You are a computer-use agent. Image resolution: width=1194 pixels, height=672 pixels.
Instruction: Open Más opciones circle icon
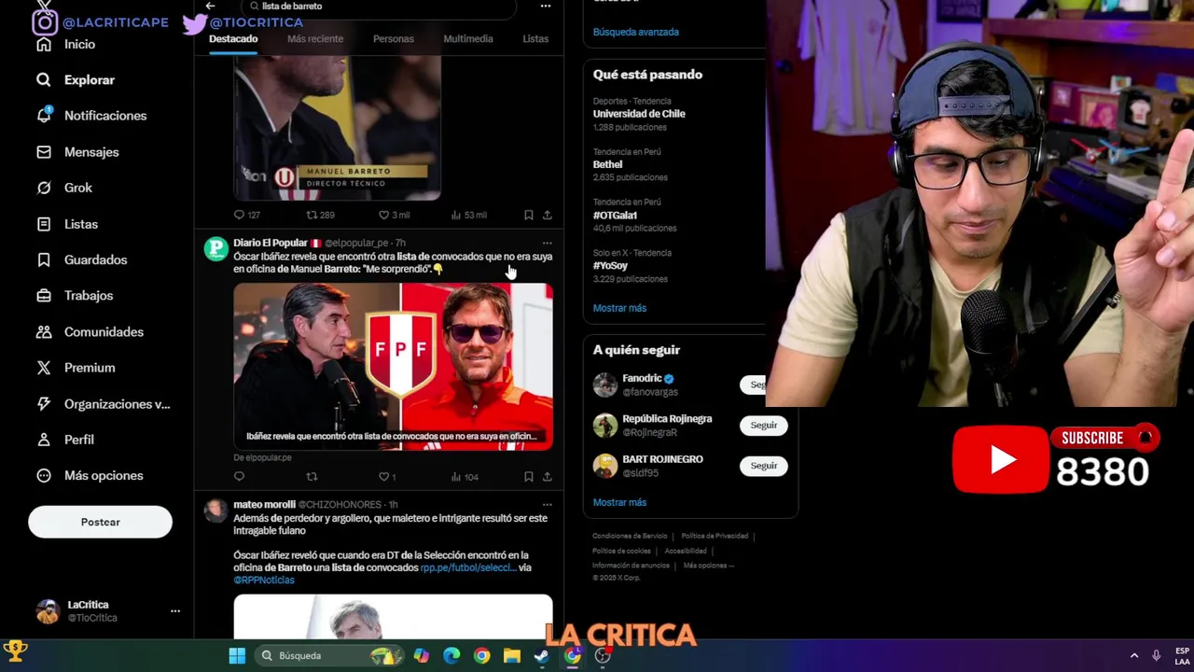[44, 476]
